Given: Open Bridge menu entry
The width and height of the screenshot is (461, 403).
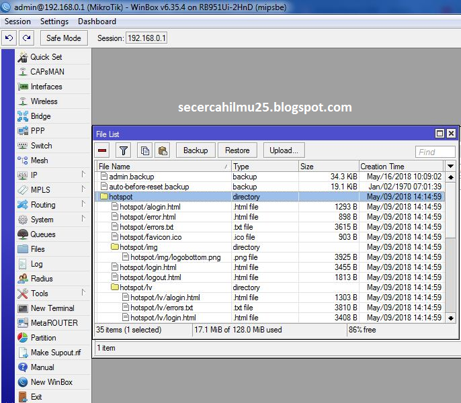Looking at the screenshot, I should coord(53,116).
